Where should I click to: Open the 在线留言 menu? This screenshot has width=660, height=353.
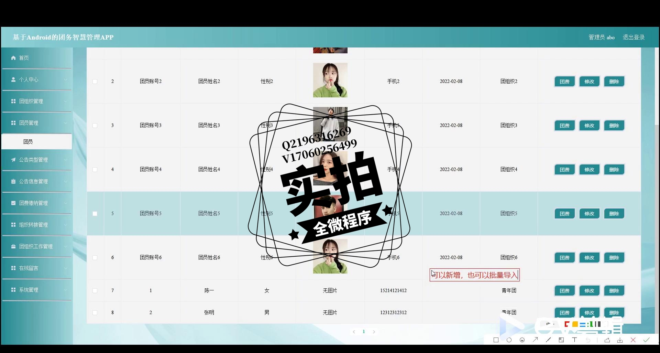(x=37, y=268)
